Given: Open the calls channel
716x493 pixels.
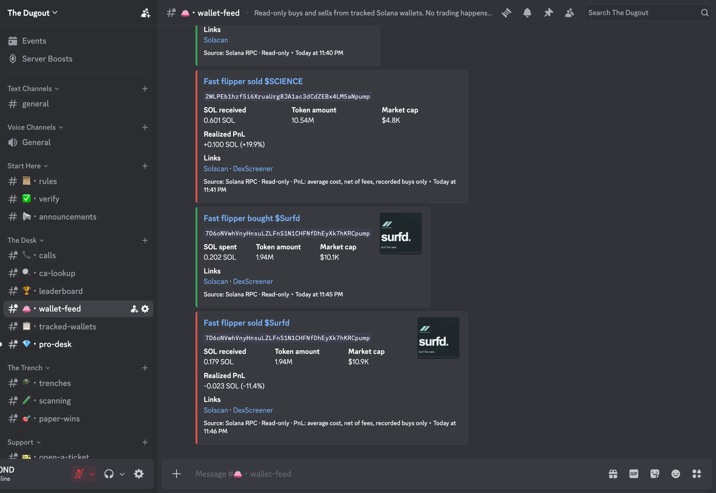Looking at the screenshot, I should tap(79, 256).
